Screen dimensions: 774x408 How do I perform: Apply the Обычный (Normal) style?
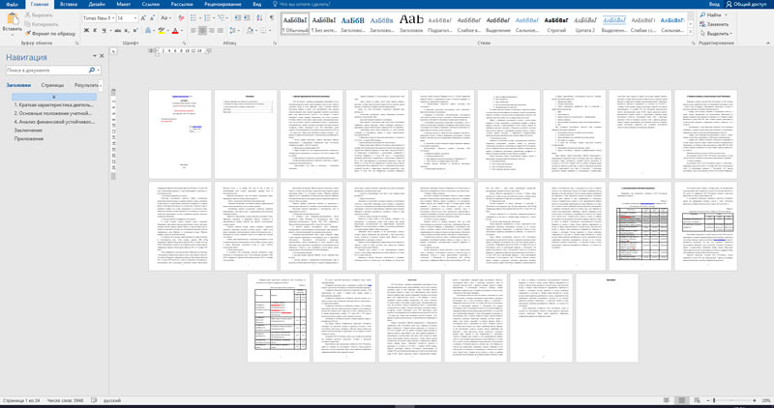click(295, 23)
